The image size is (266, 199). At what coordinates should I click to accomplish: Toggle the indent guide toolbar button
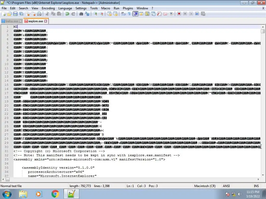[x=135, y=14]
